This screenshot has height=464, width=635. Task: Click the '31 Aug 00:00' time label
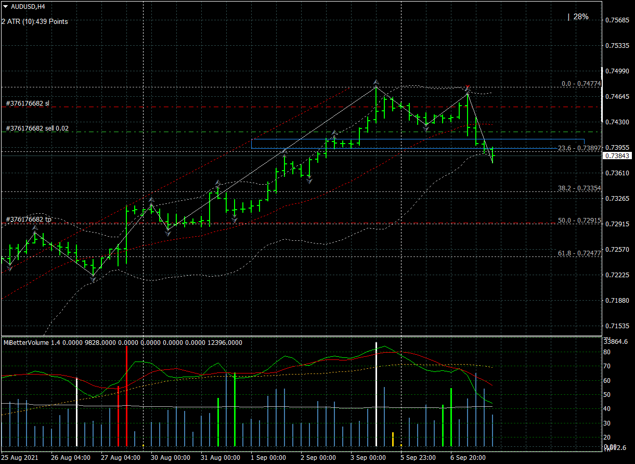(220, 458)
